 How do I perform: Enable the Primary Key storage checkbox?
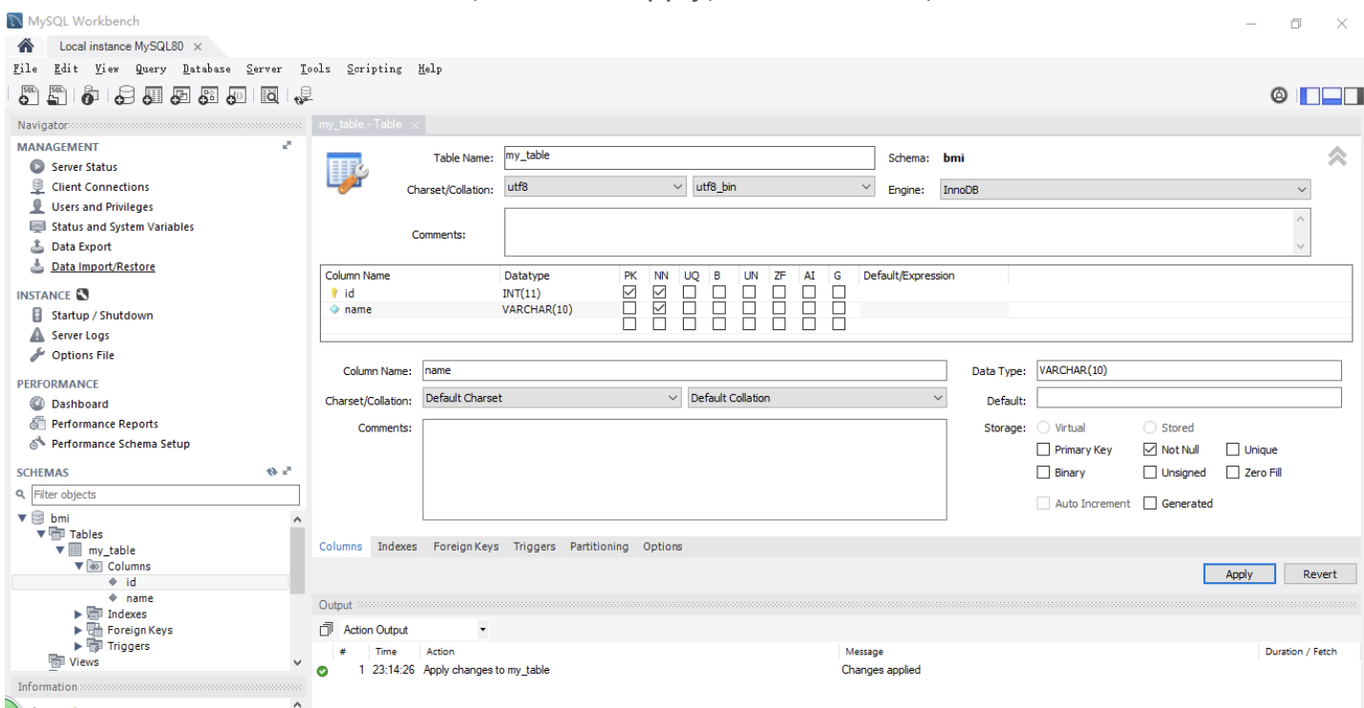1044,449
